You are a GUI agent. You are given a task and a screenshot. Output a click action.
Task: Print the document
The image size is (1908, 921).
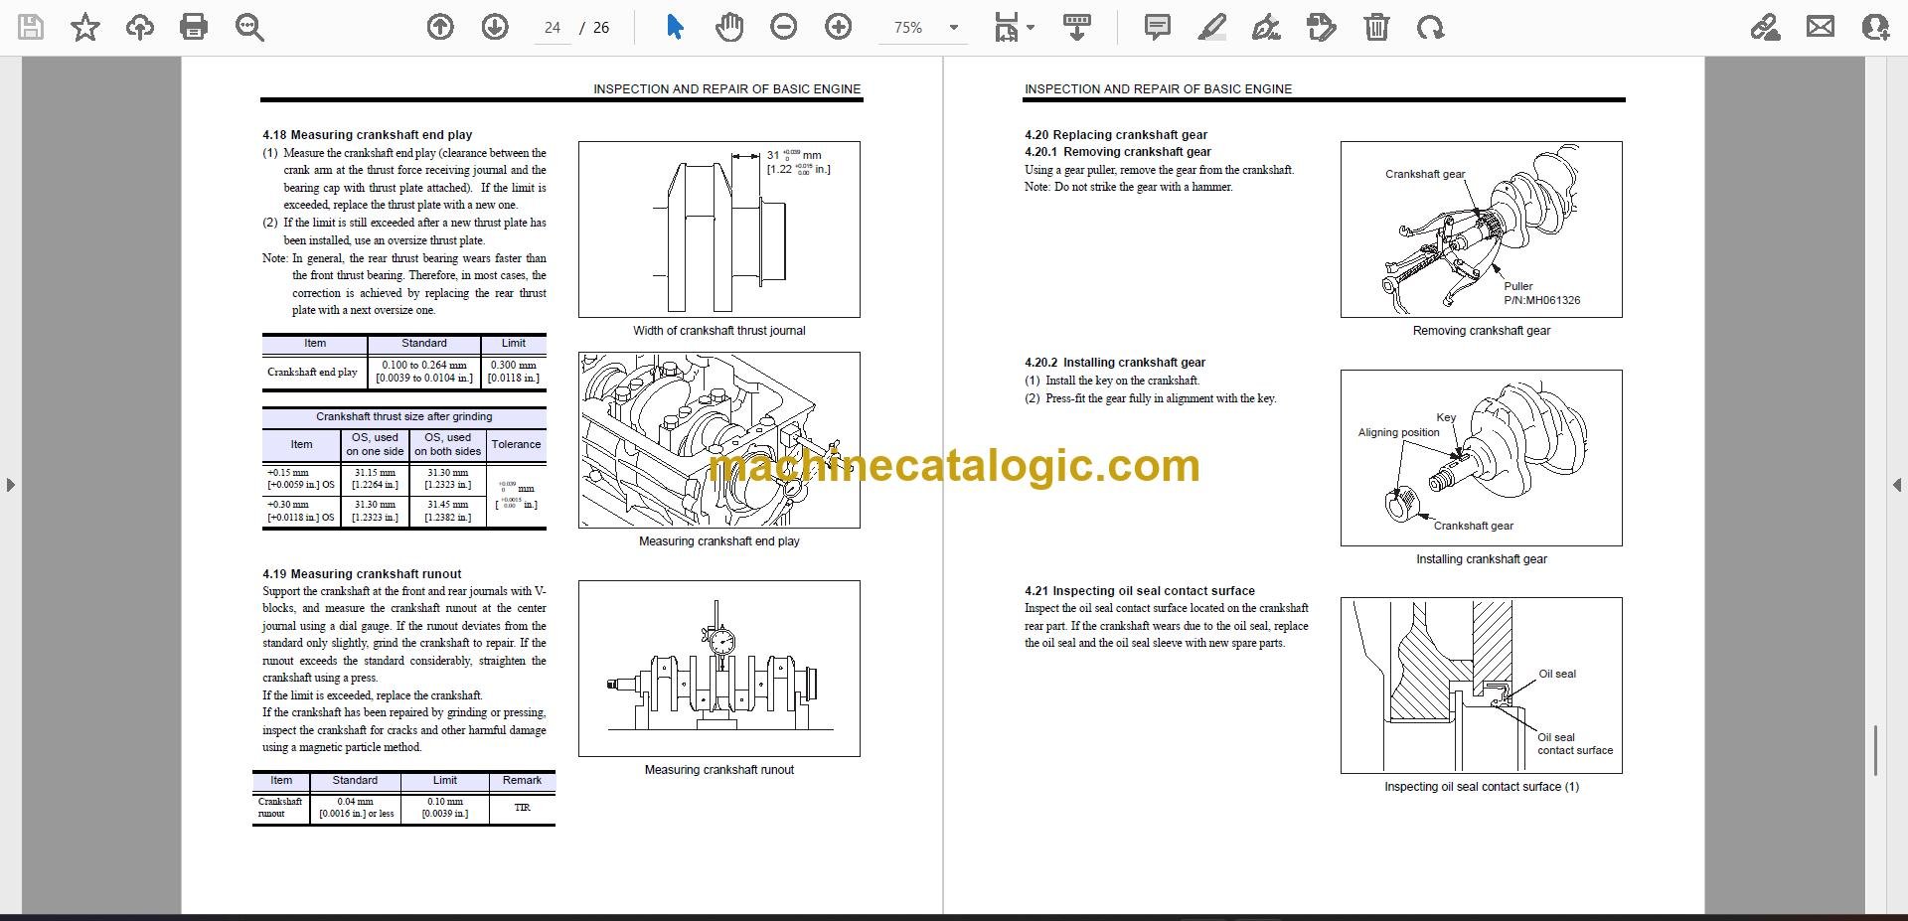194,27
